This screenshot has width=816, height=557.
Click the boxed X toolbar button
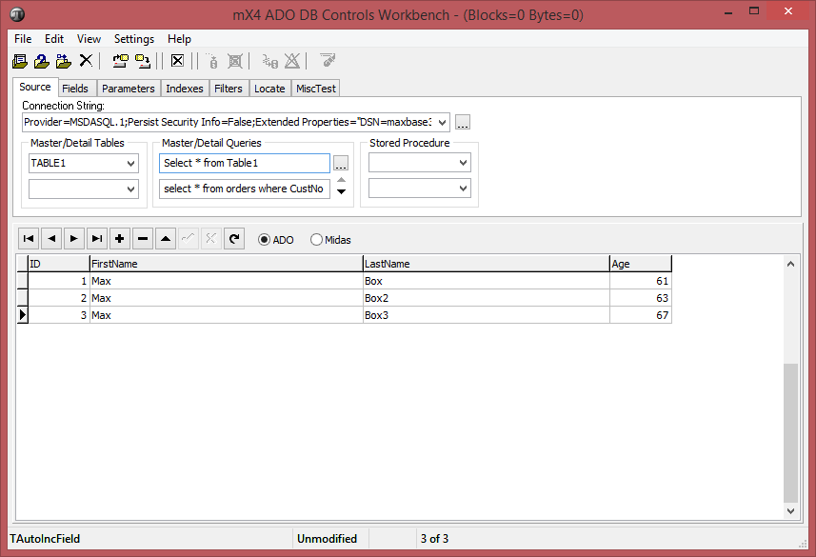177,61
